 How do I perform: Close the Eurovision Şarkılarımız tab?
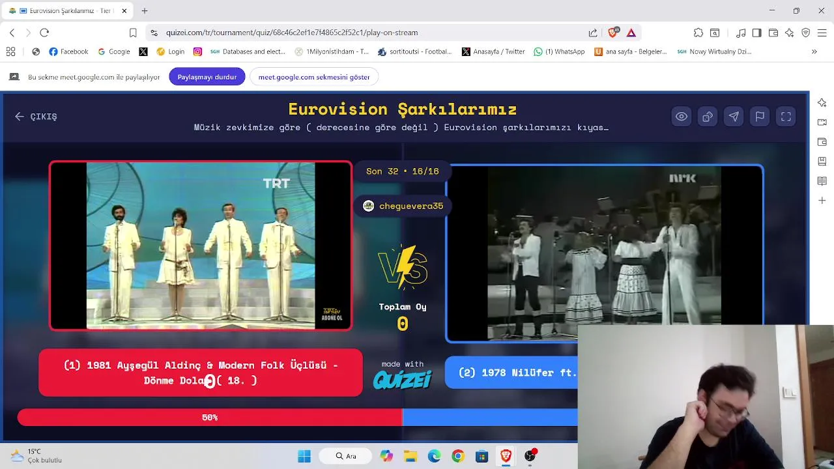pos(124,11)
